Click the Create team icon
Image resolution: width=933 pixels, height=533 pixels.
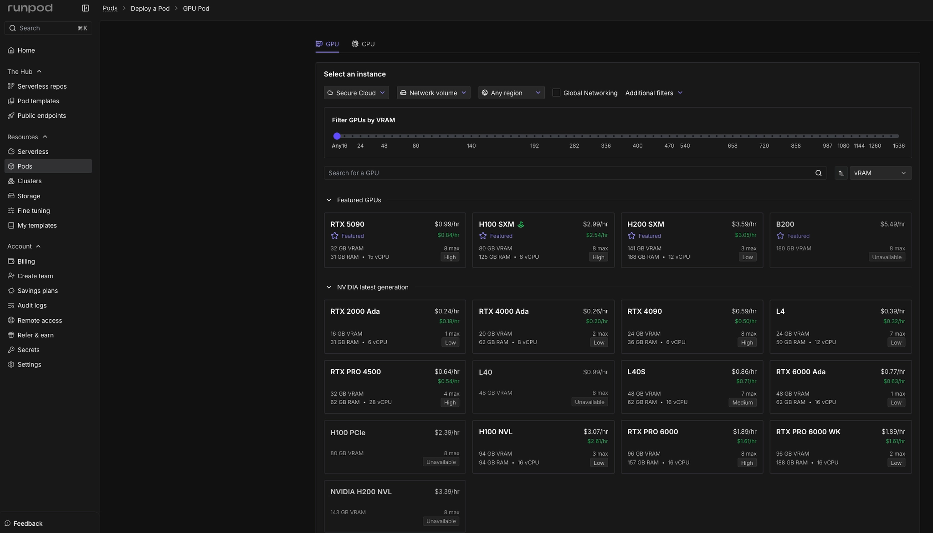11,276
